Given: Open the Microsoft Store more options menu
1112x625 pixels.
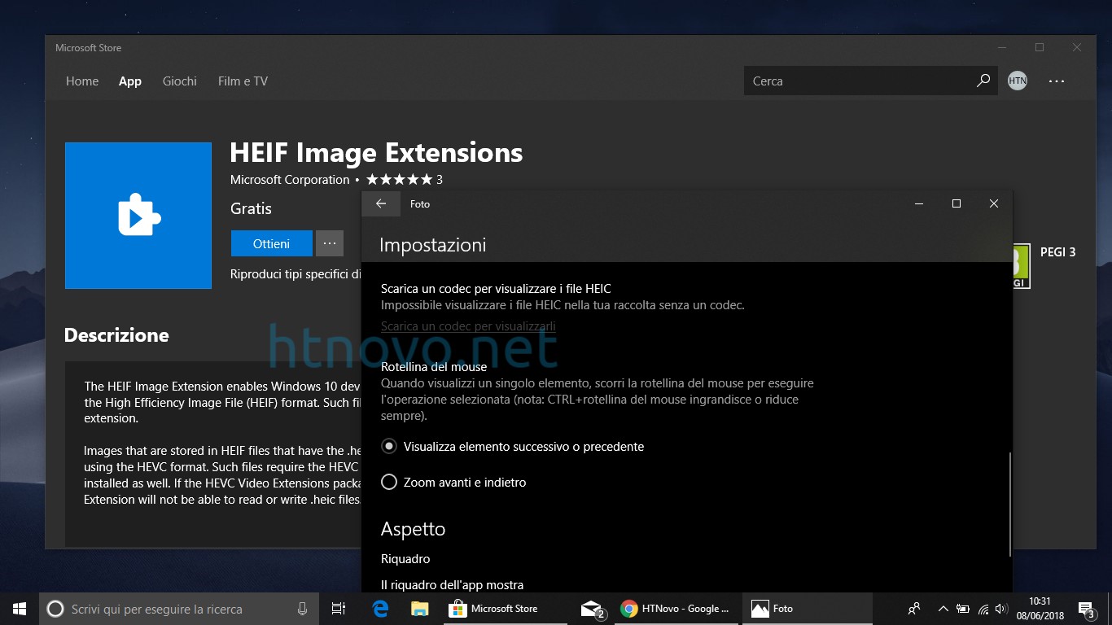Looking at the screenshot, I should tap(1057, 81).
